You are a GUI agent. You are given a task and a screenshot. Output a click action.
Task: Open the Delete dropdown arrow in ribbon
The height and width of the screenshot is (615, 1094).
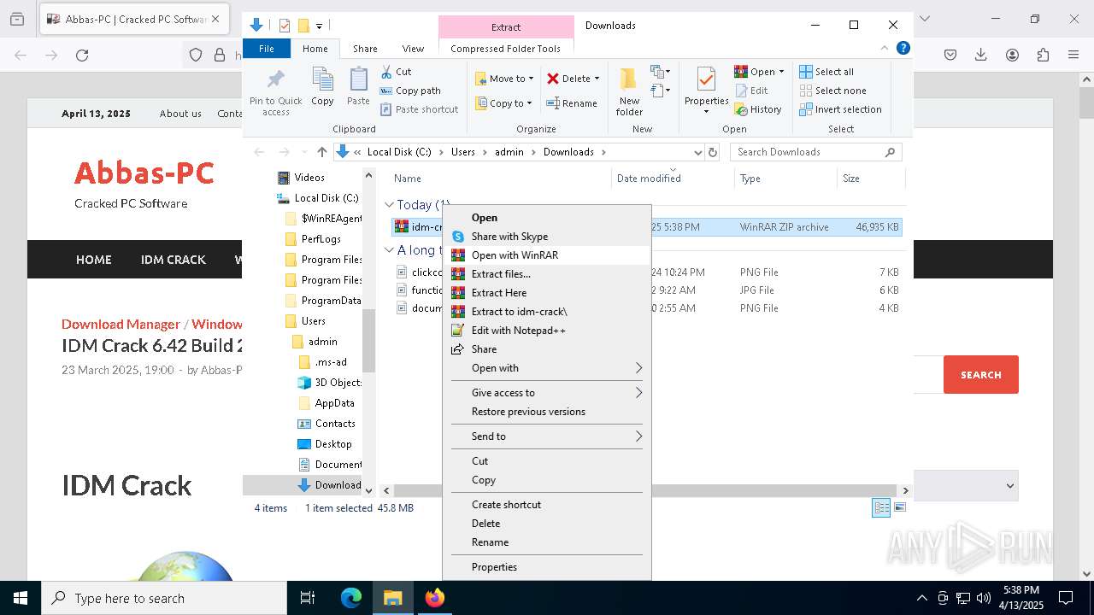tap(597, 79)
